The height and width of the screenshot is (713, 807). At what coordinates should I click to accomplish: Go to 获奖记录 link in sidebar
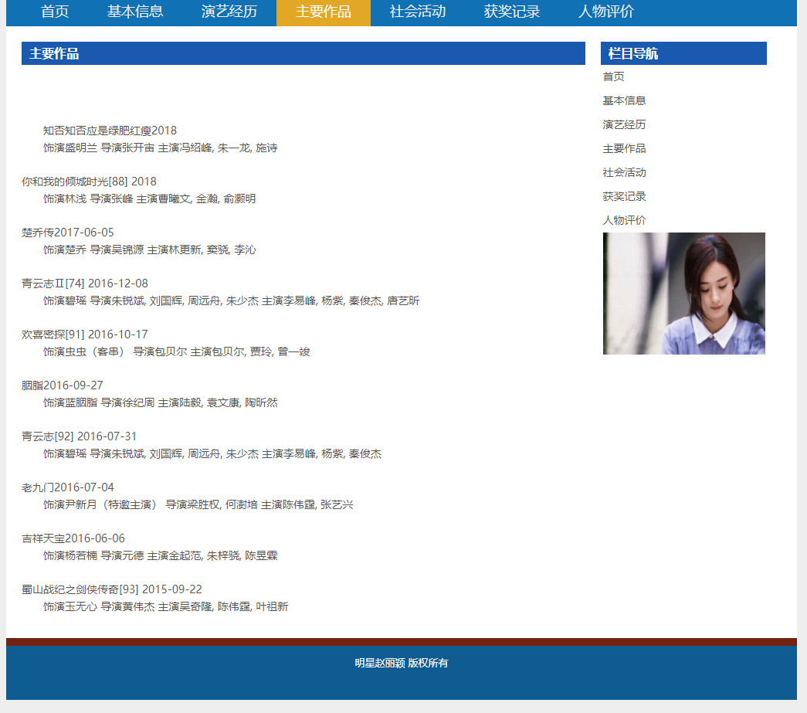coord(624,197)
